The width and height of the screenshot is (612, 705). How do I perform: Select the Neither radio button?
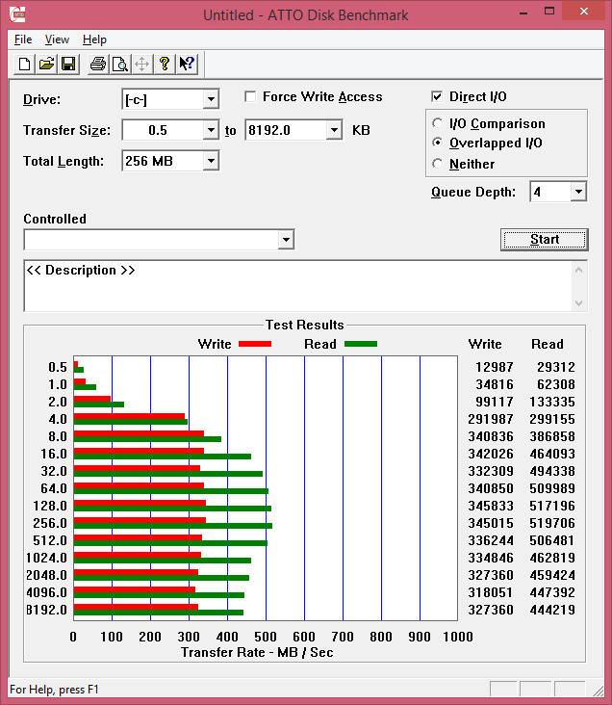click(437, 163)
